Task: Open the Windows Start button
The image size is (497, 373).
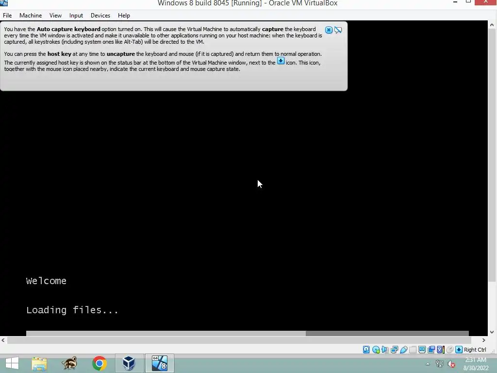Action: coord(12,363)
